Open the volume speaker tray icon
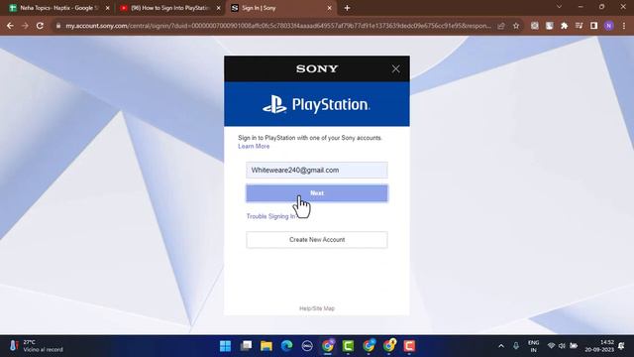The height and width of the screenshot is (357, 634). [x=562, y=346]
